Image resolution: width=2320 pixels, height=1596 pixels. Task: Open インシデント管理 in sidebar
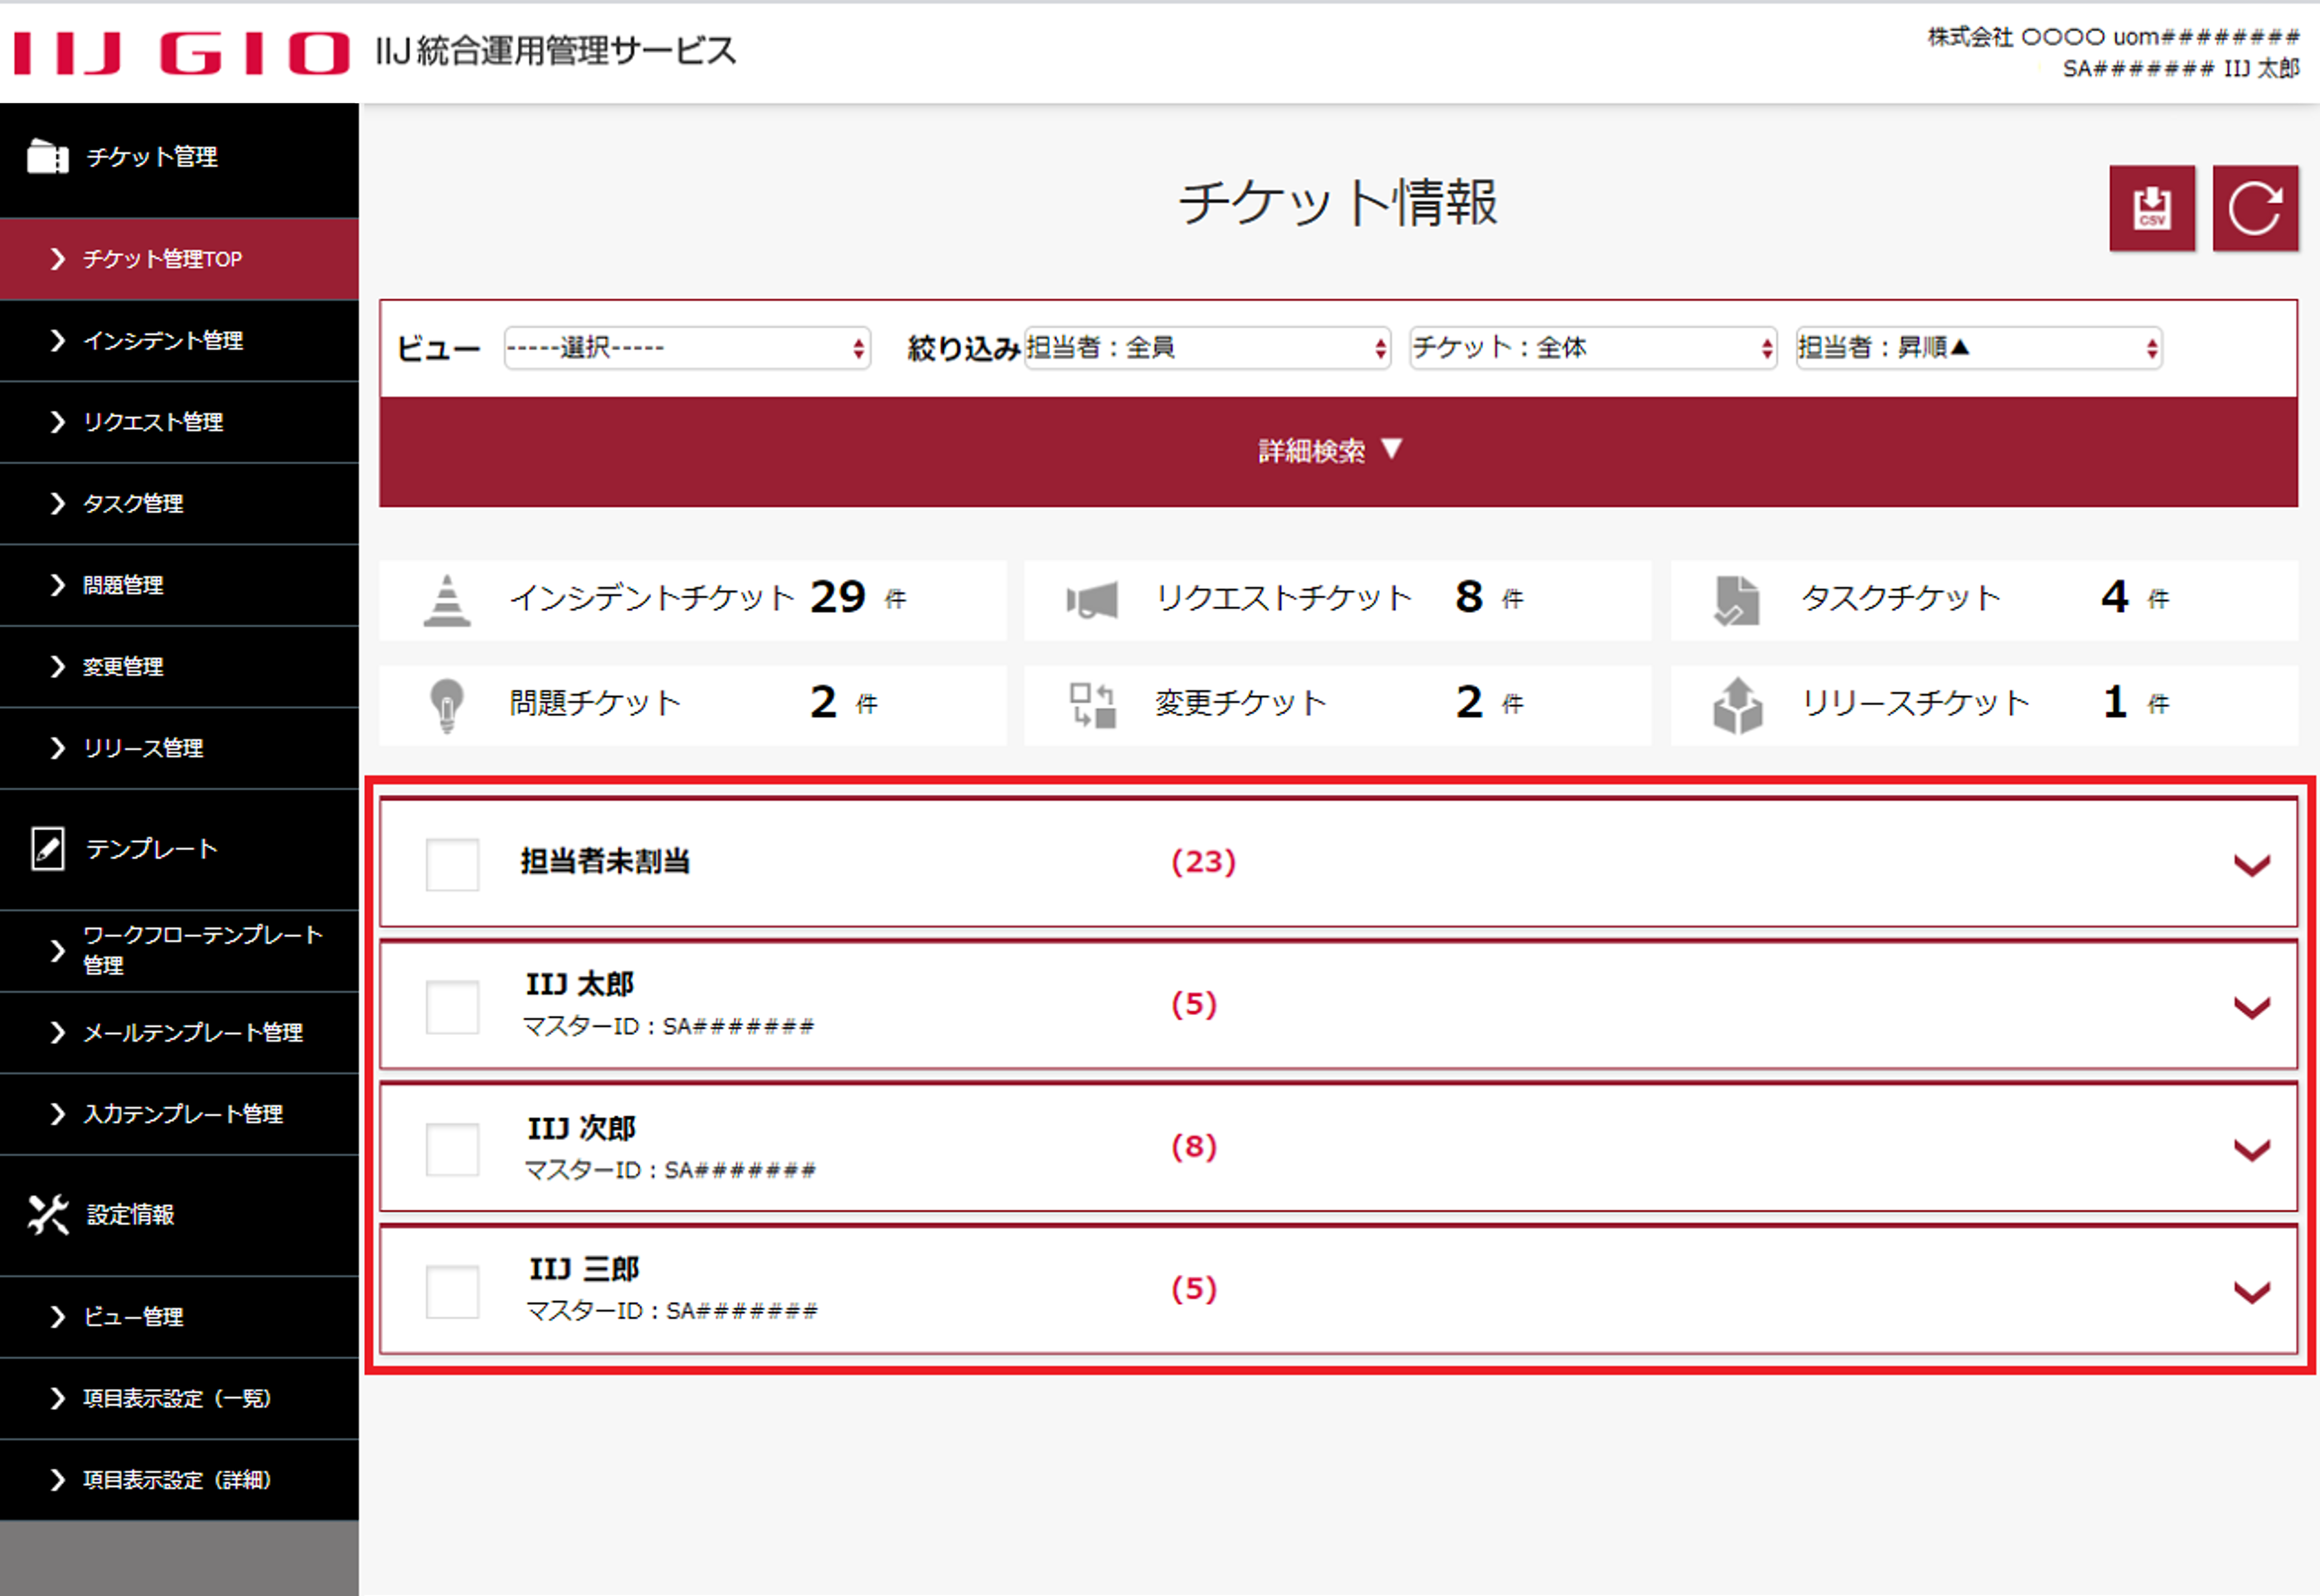tap(179, 341)
